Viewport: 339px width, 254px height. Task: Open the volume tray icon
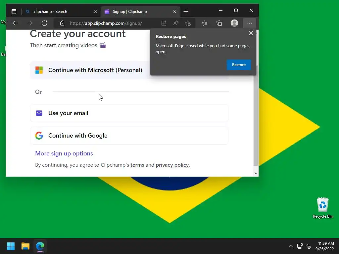[x=308, y=246]
